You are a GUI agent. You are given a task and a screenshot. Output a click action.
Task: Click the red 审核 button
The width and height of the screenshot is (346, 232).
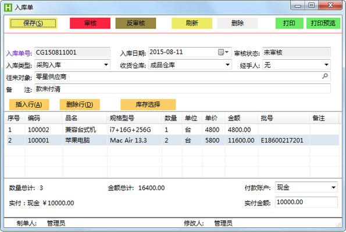(90, 23)
